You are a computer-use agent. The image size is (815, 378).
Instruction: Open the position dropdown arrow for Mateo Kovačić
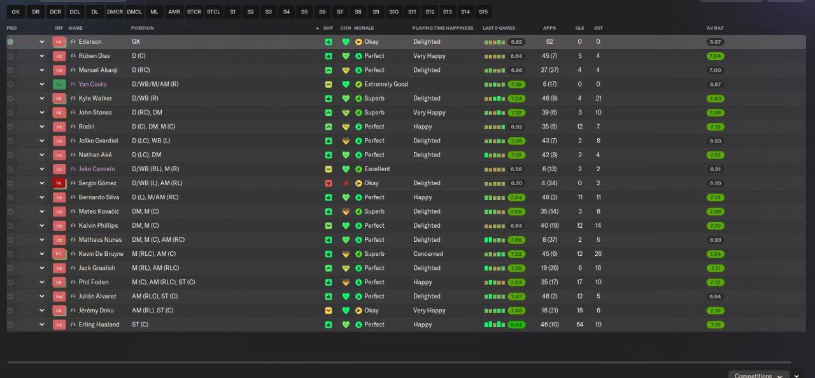(x=42, y=211)
